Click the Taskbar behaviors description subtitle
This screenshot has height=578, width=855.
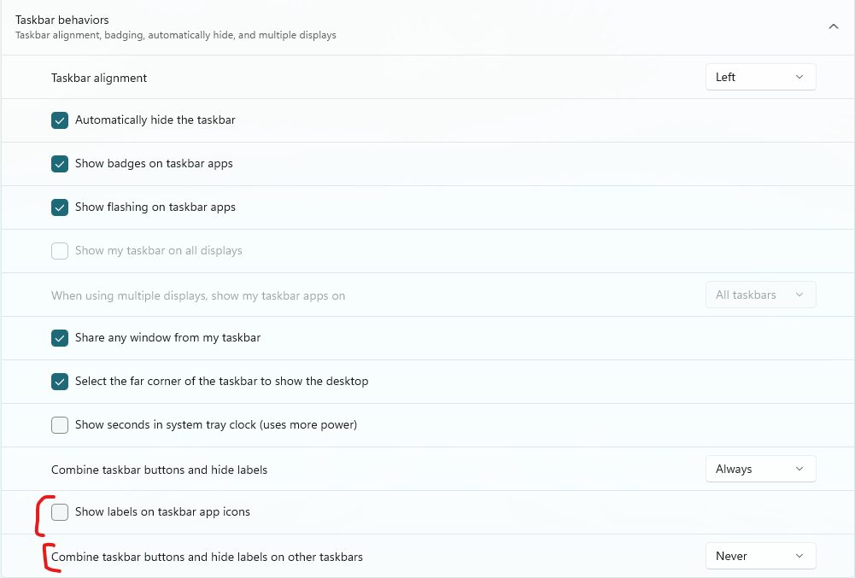tap(176, 36)
